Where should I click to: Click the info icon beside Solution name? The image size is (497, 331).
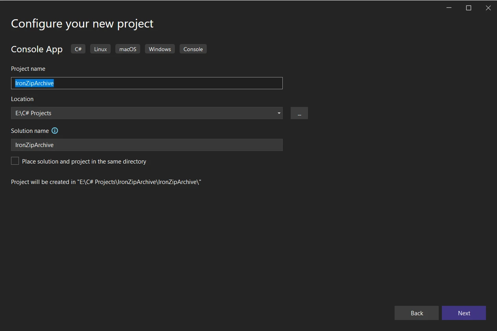(x=55, y=131)
